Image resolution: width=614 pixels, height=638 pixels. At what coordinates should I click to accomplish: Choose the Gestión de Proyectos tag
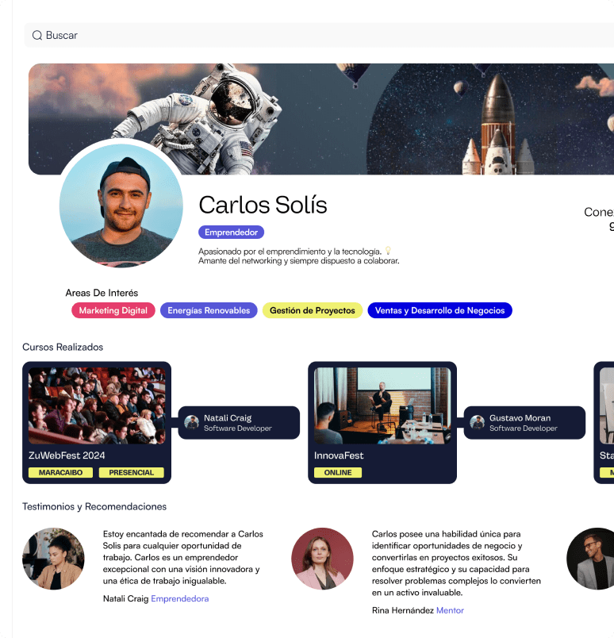tap(313, 310)
